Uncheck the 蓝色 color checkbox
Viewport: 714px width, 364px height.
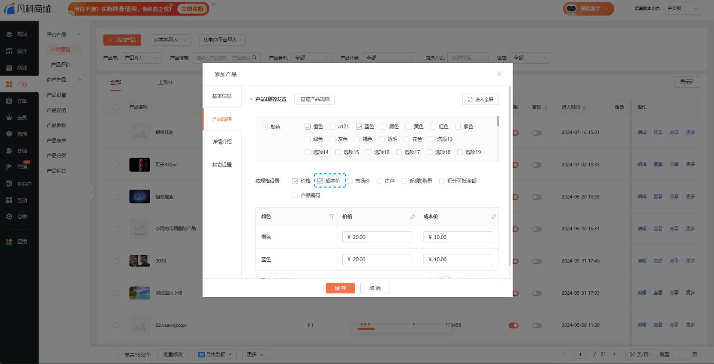tap(359, 126)
